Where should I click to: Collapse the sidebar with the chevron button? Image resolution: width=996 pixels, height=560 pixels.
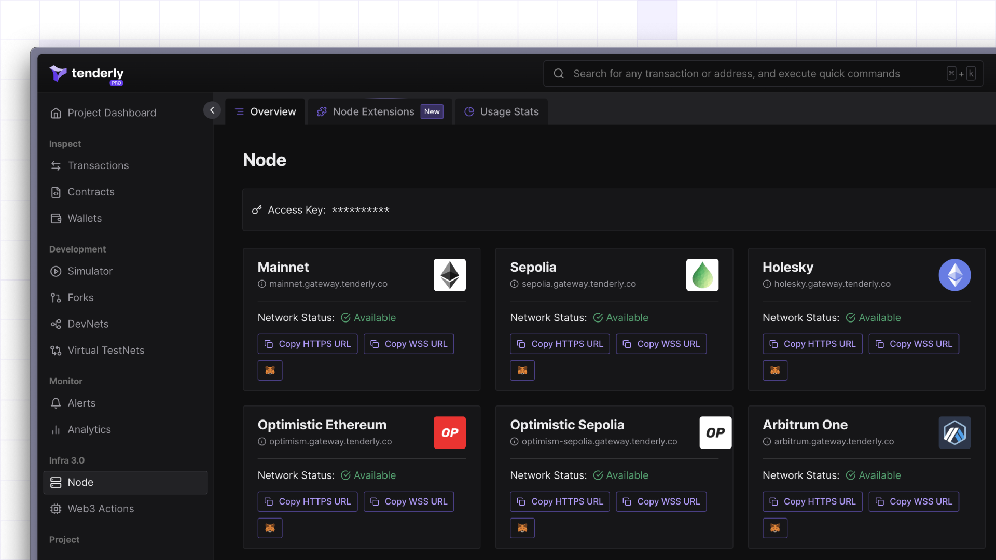[212, 110]
